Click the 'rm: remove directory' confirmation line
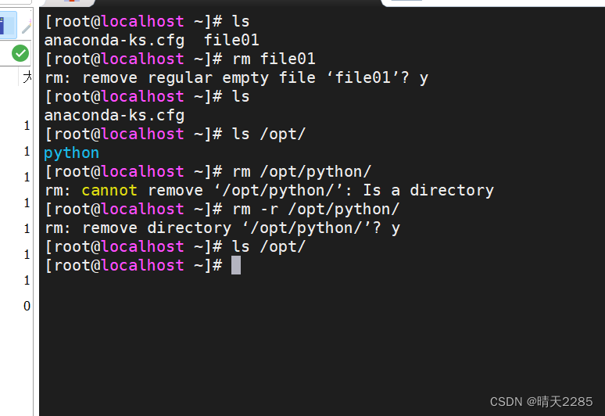The image size is (605, 416). pyautogui.click(x=222, y=228)
